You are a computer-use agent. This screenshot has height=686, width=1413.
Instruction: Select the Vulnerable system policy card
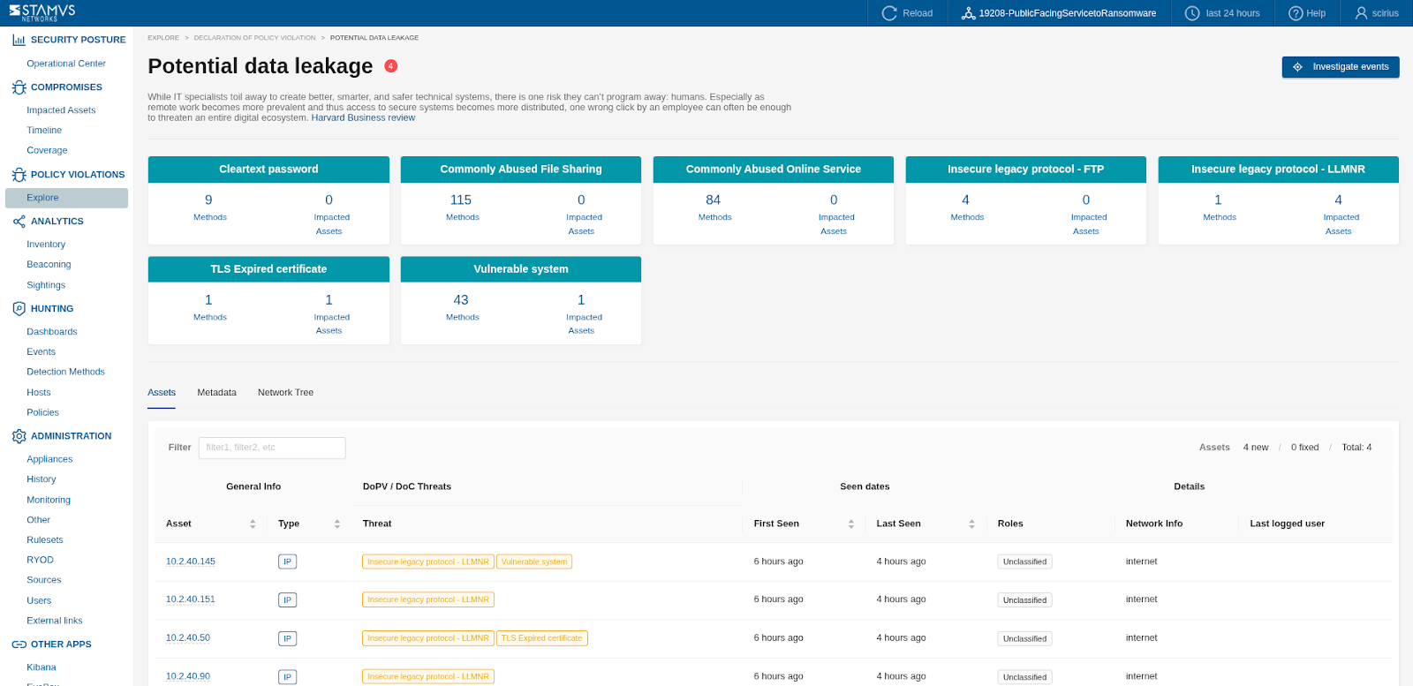(521, 269)
